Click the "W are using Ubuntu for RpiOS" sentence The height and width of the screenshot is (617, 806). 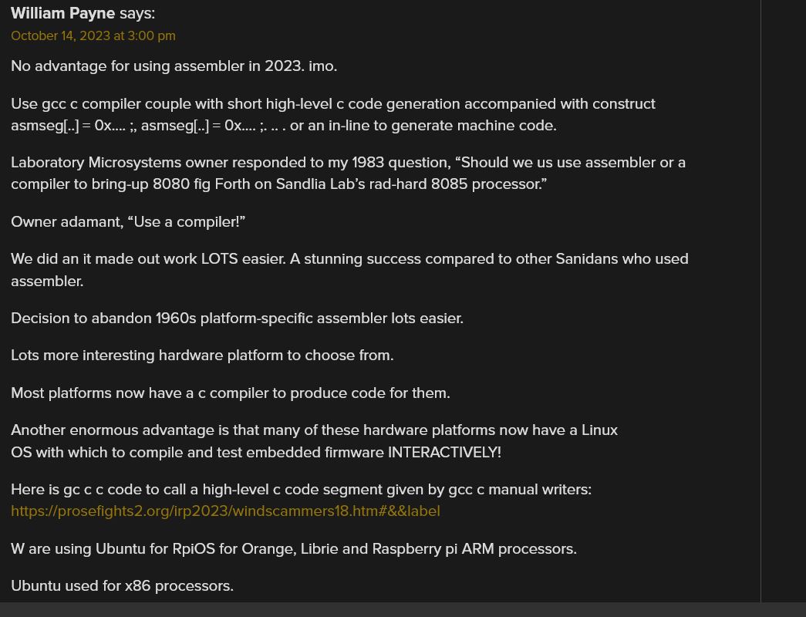(x=294, y=549)
